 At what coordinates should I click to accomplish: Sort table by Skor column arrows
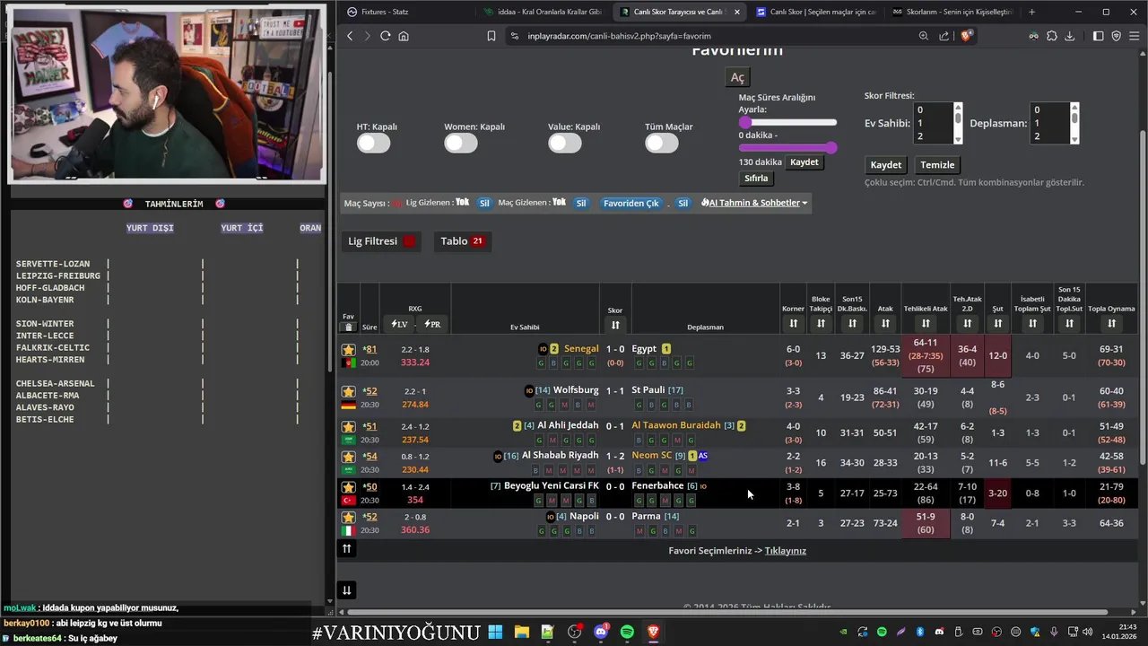pyautogui.click(x=615, y=325)
